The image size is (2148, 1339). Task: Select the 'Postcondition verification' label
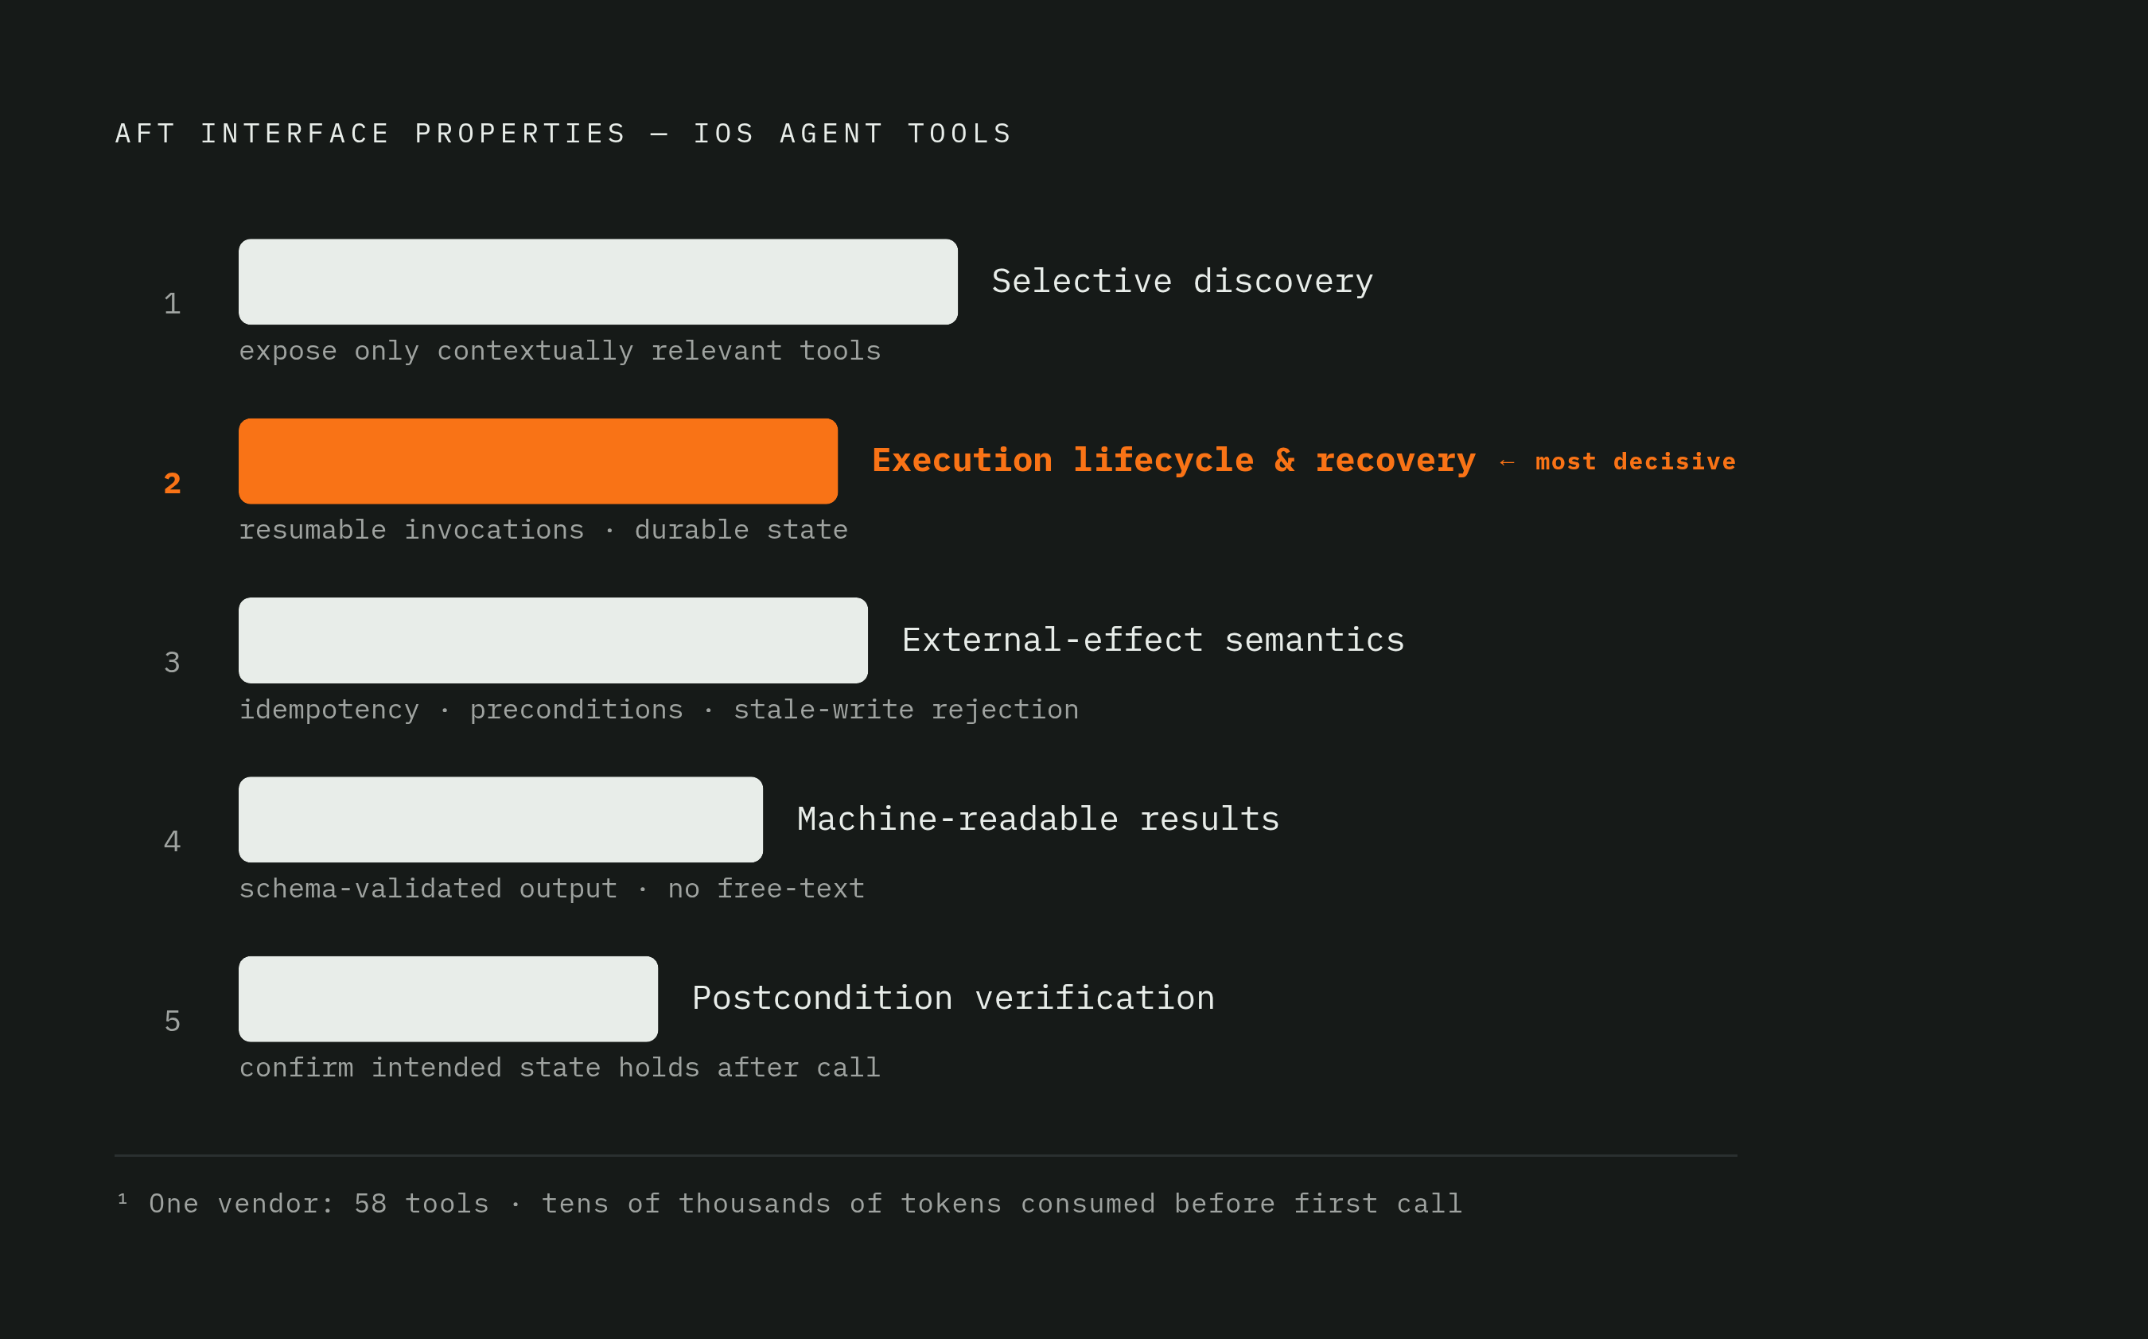(x=953, y=999)
